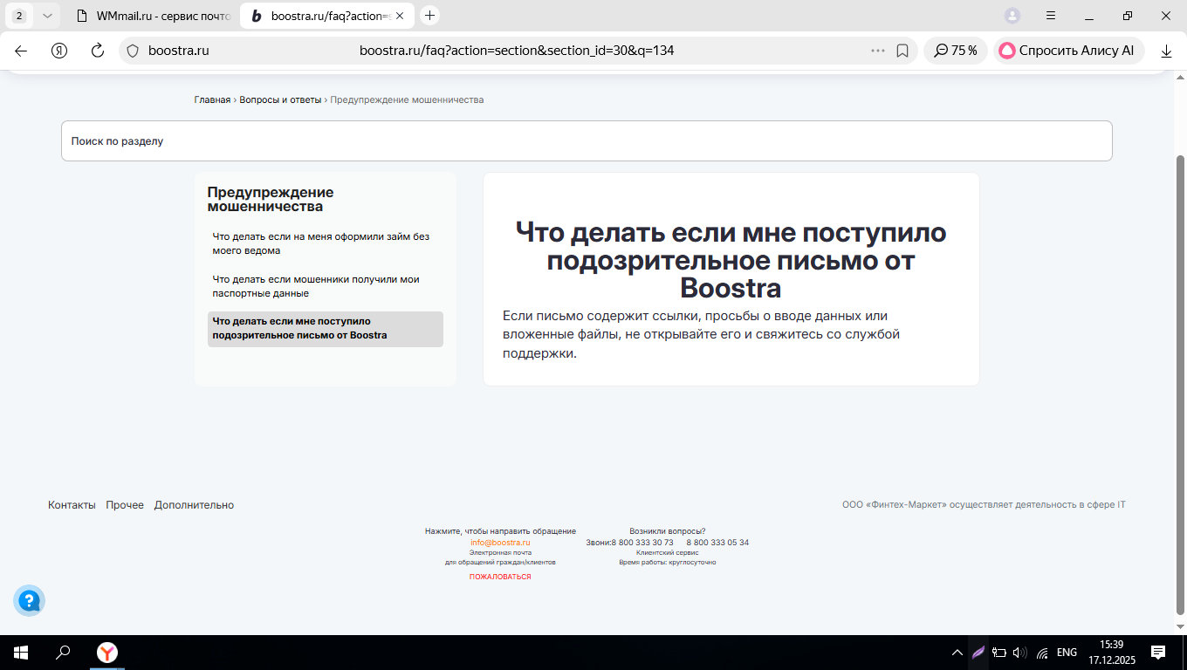This screenshot has width=1187, height=670.
Task: Click the tab counter showing 2
Action: coord(19,16)
